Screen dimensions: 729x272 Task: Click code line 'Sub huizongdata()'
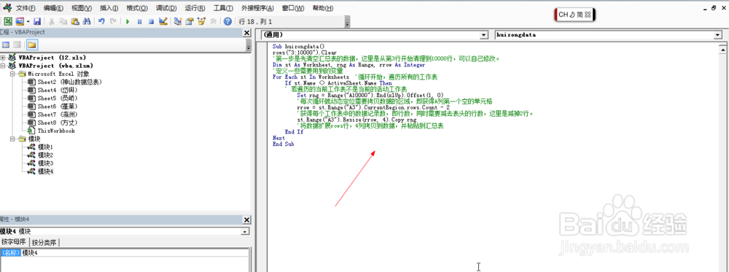298,47
